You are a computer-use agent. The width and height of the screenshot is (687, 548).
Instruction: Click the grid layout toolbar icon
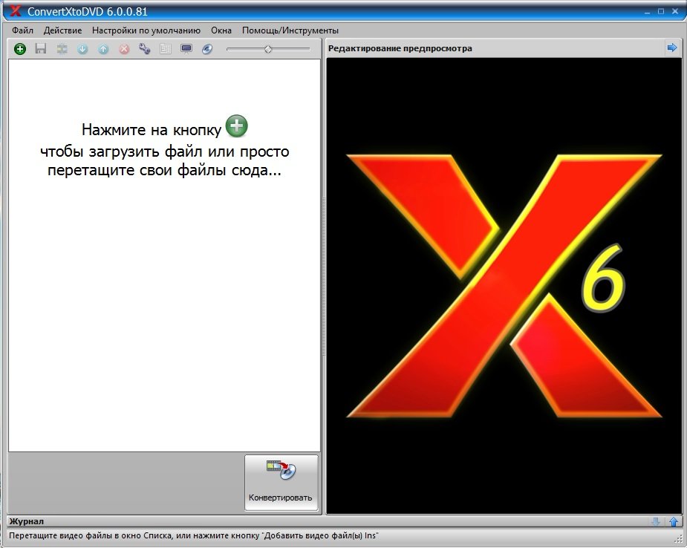[x=166, y=48]
